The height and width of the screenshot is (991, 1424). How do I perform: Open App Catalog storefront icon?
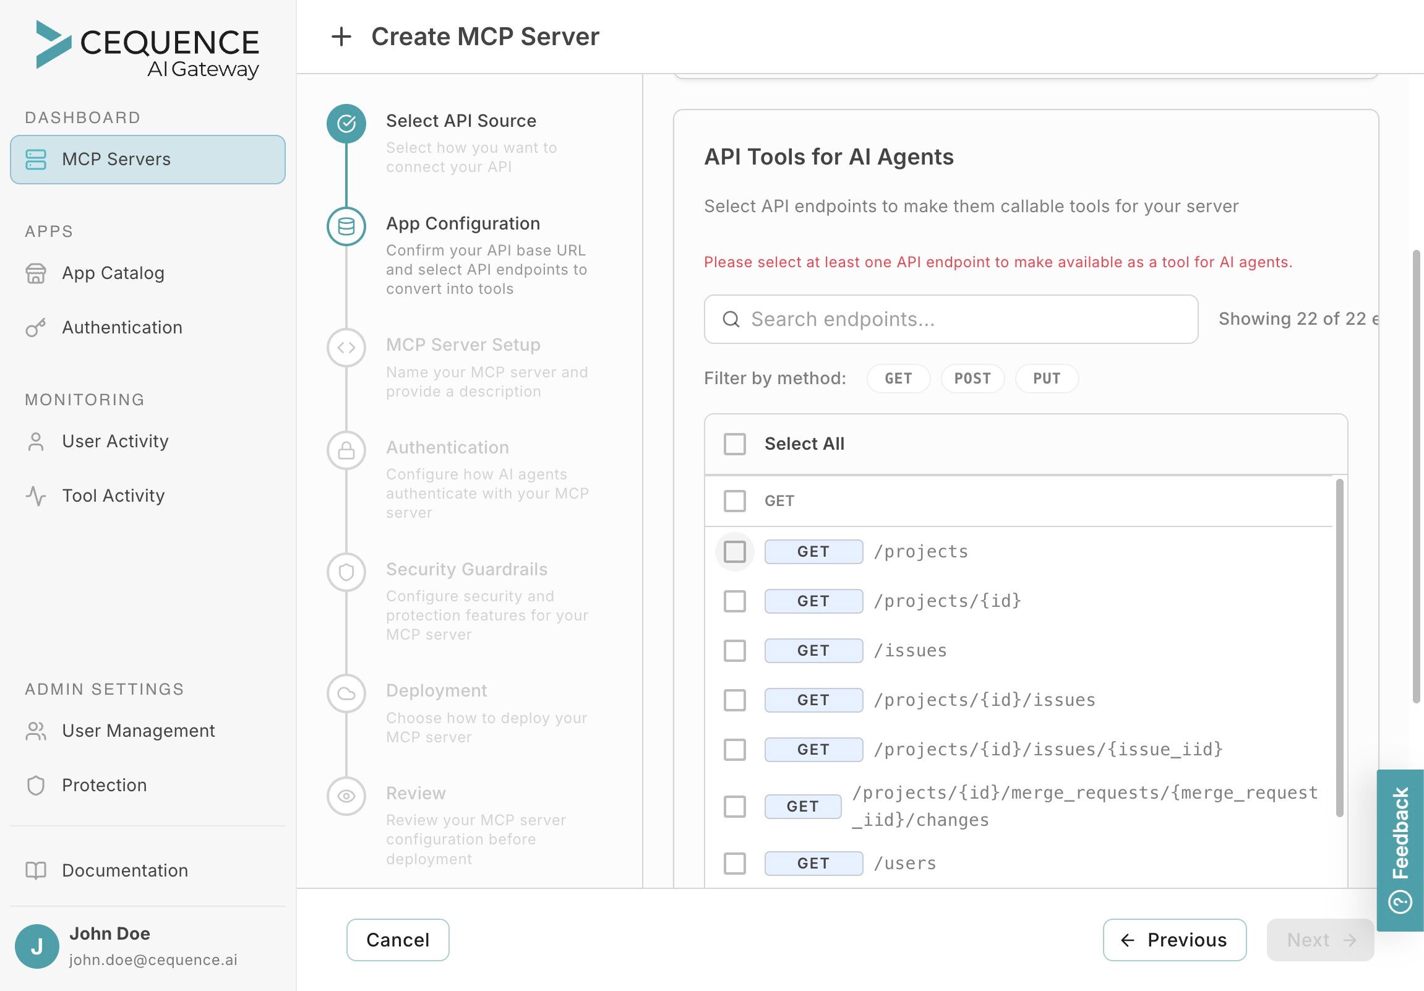pyautogui.click(x=36, y=273)
